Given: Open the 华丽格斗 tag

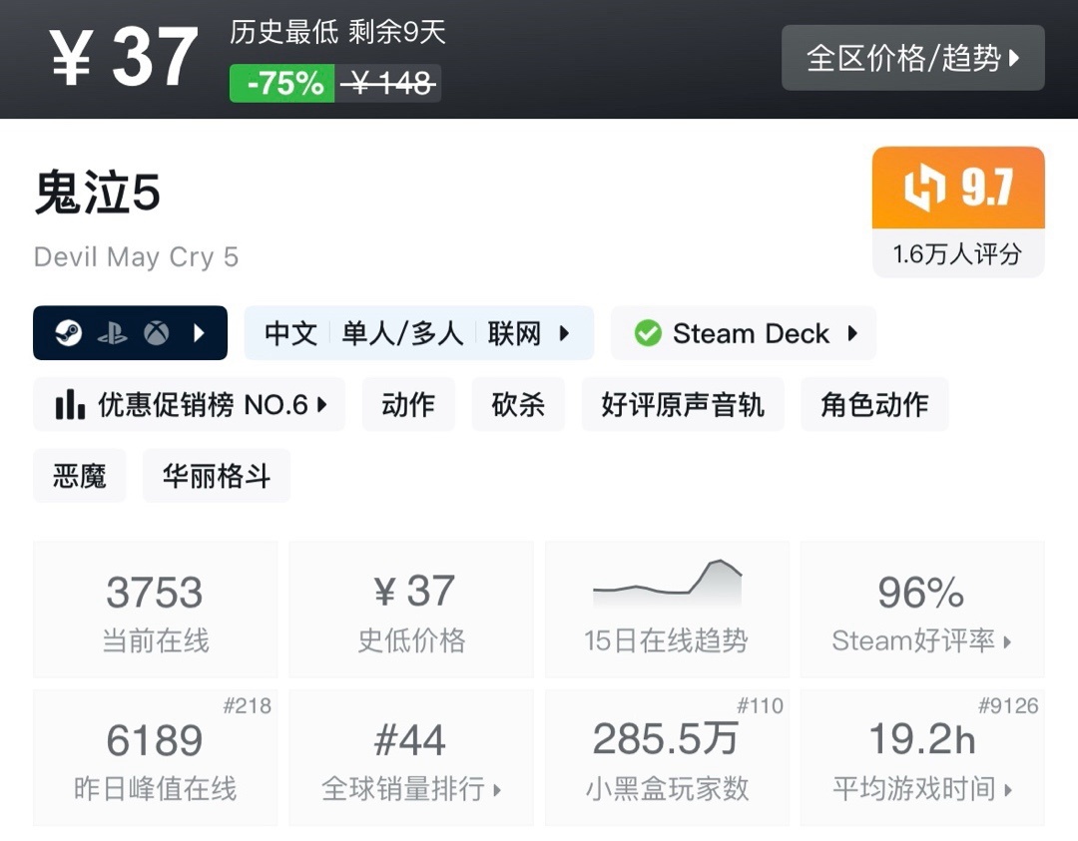Looking at the screenshot, I should coord(217,476).
